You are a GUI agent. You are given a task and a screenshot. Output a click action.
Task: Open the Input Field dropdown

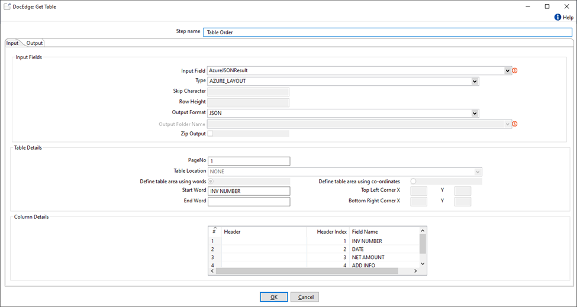point(508,71)
